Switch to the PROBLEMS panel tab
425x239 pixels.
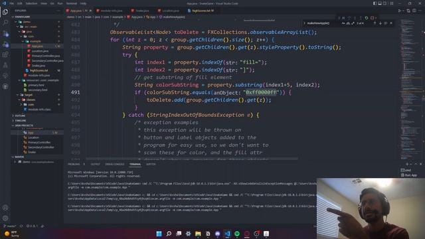pos(74,164)
